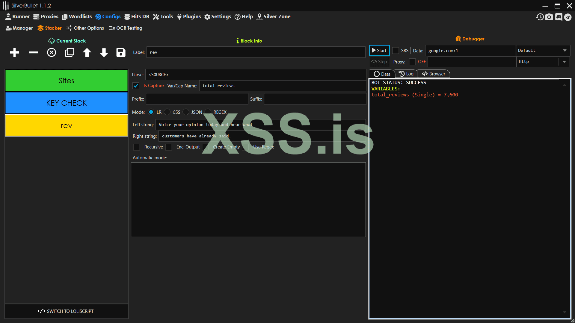
Task: Toggle the SBS checkbox in the debugger
Action: [396, 51]
